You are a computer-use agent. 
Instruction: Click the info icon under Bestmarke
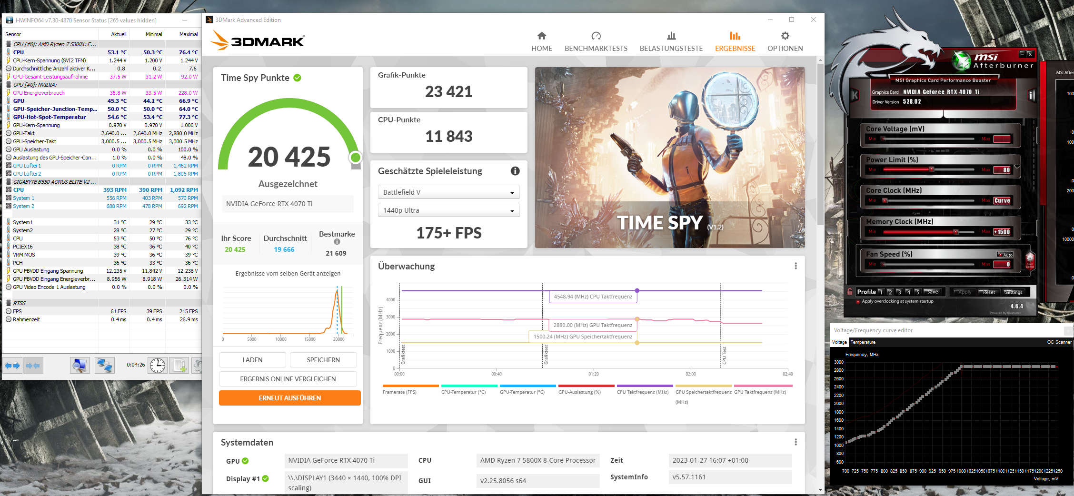[x=337, y=242]
